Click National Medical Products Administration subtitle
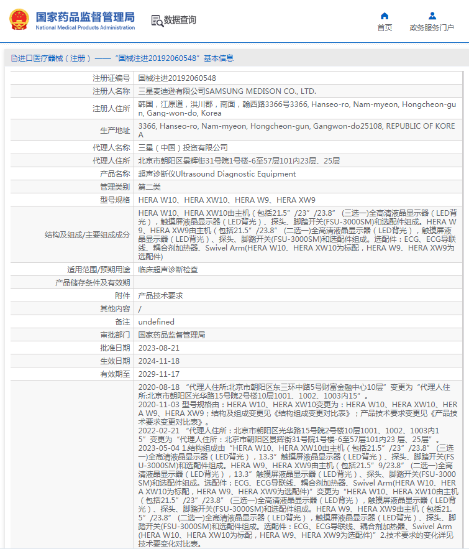Viewport: 469px width, 549px height. [85, 27]
